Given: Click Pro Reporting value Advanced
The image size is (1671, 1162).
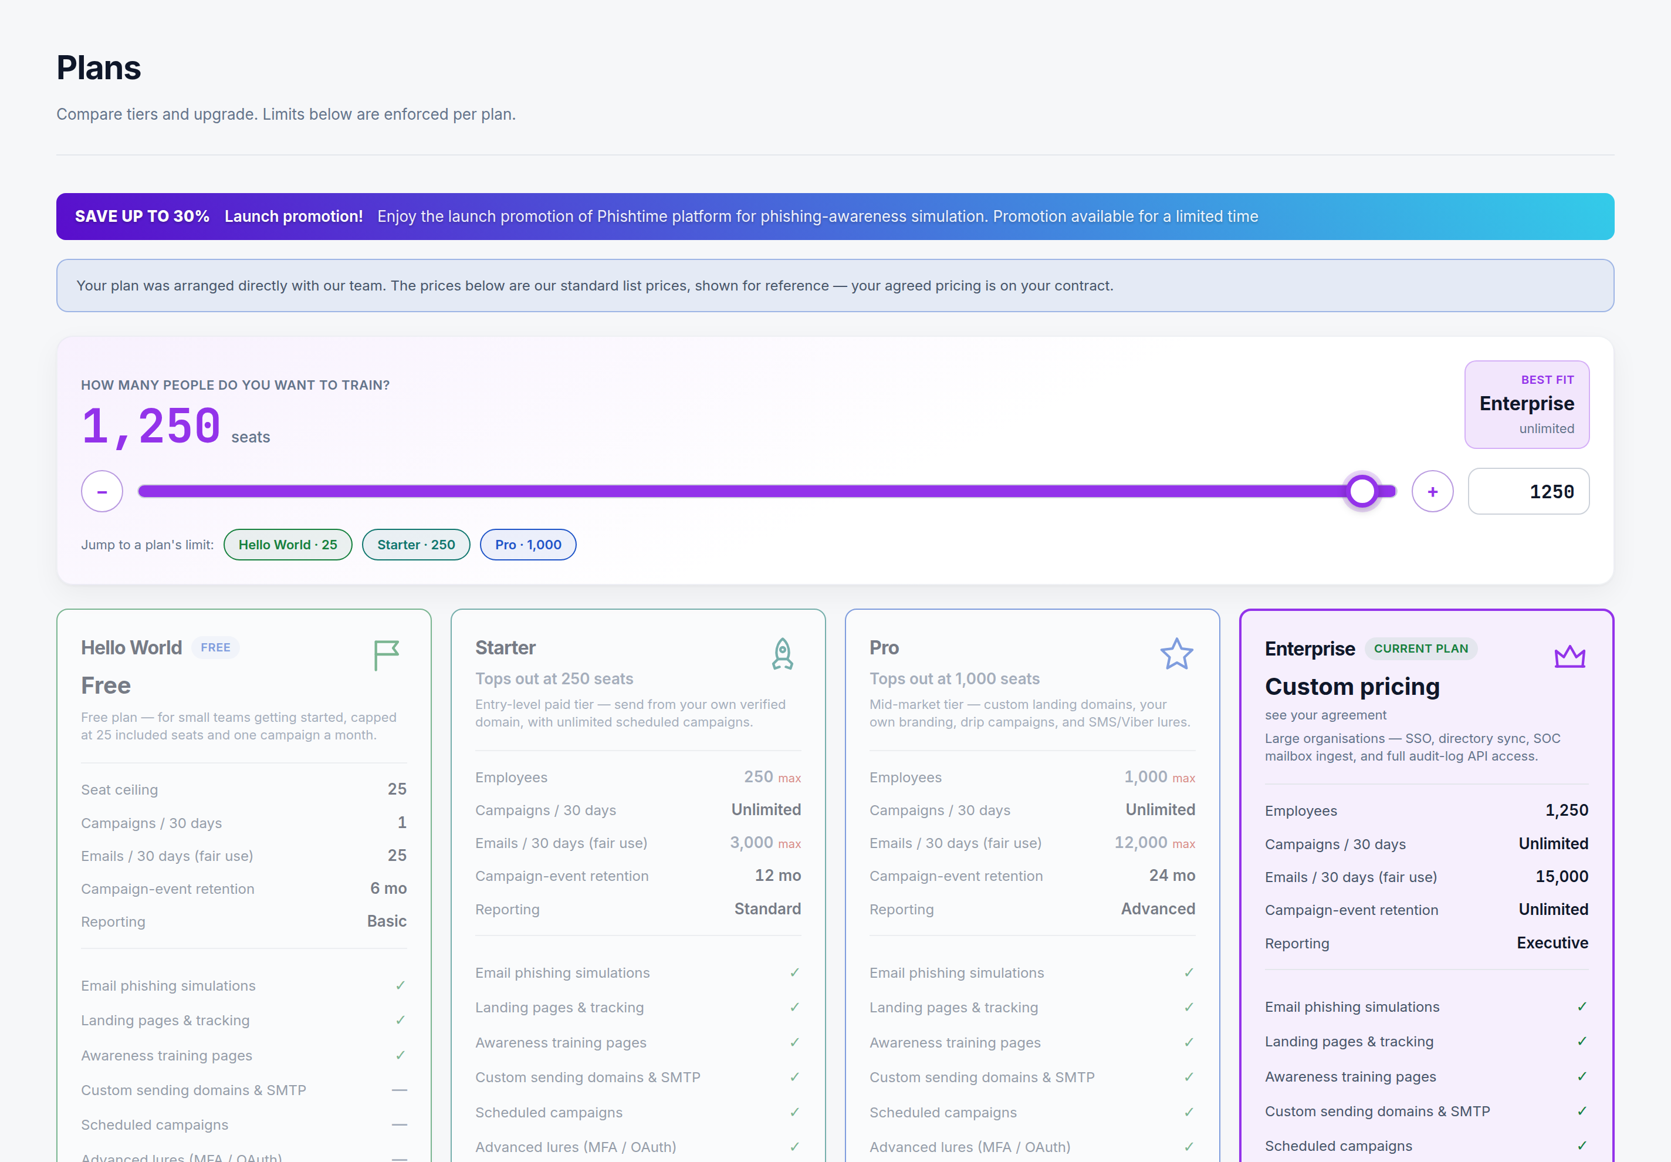Looking at the screenshot, I should coord(1158,908).
